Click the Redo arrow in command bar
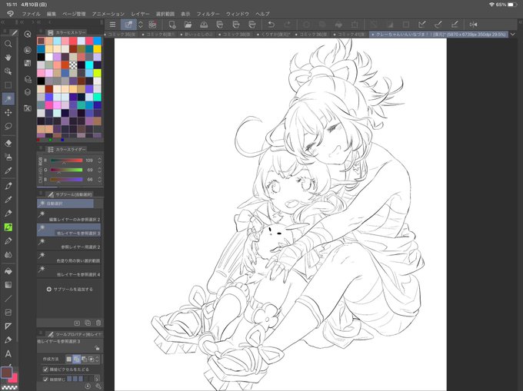 [287, 25]
